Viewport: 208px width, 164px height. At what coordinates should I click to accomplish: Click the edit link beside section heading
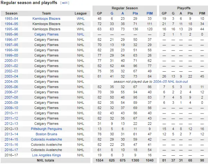[x=65, y=3]
